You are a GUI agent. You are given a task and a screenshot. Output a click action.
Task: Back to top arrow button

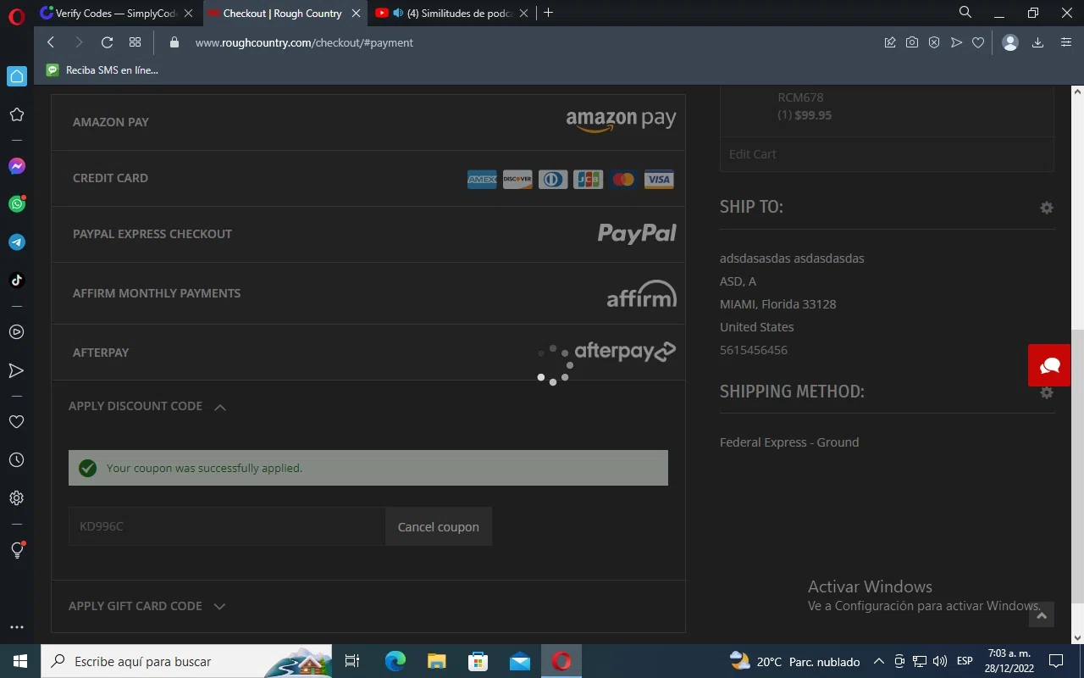[x=1042, y=615]
